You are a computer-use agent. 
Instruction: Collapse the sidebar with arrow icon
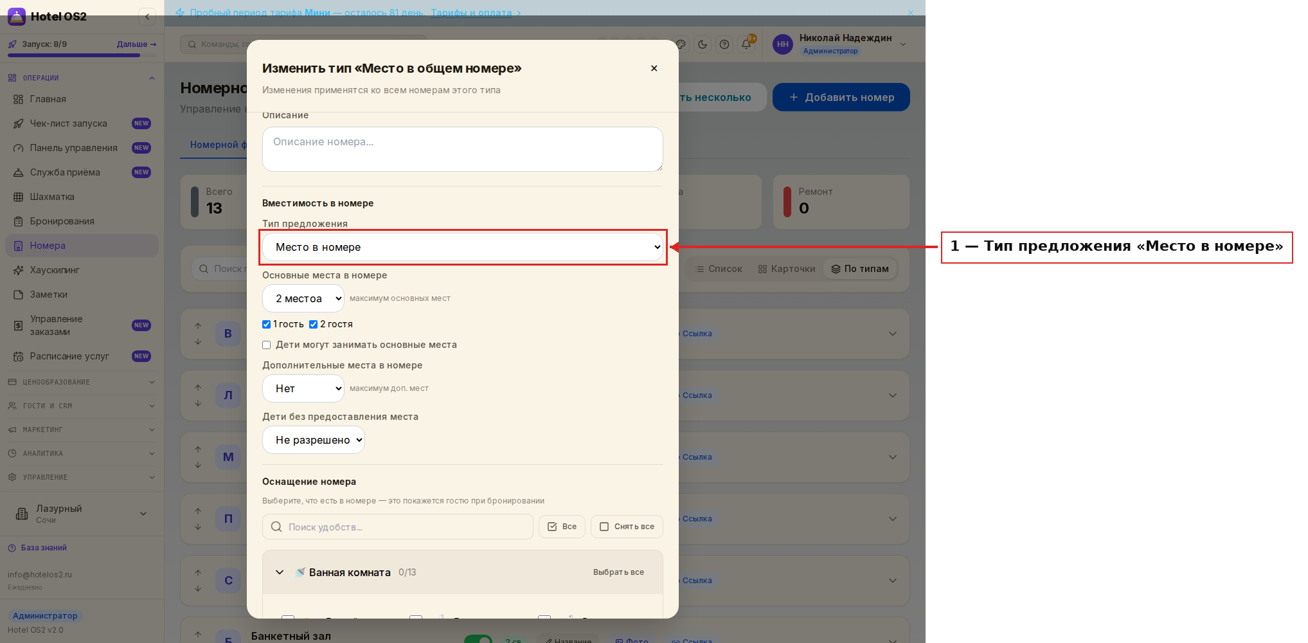point(147,17)
